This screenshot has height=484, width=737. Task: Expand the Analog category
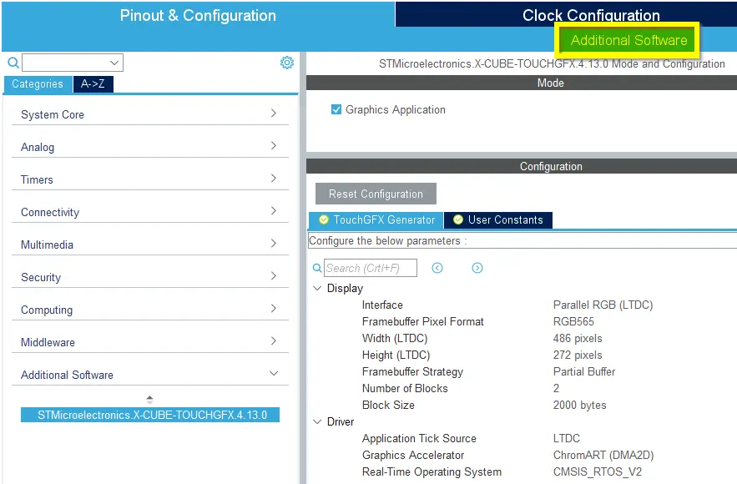150,147
